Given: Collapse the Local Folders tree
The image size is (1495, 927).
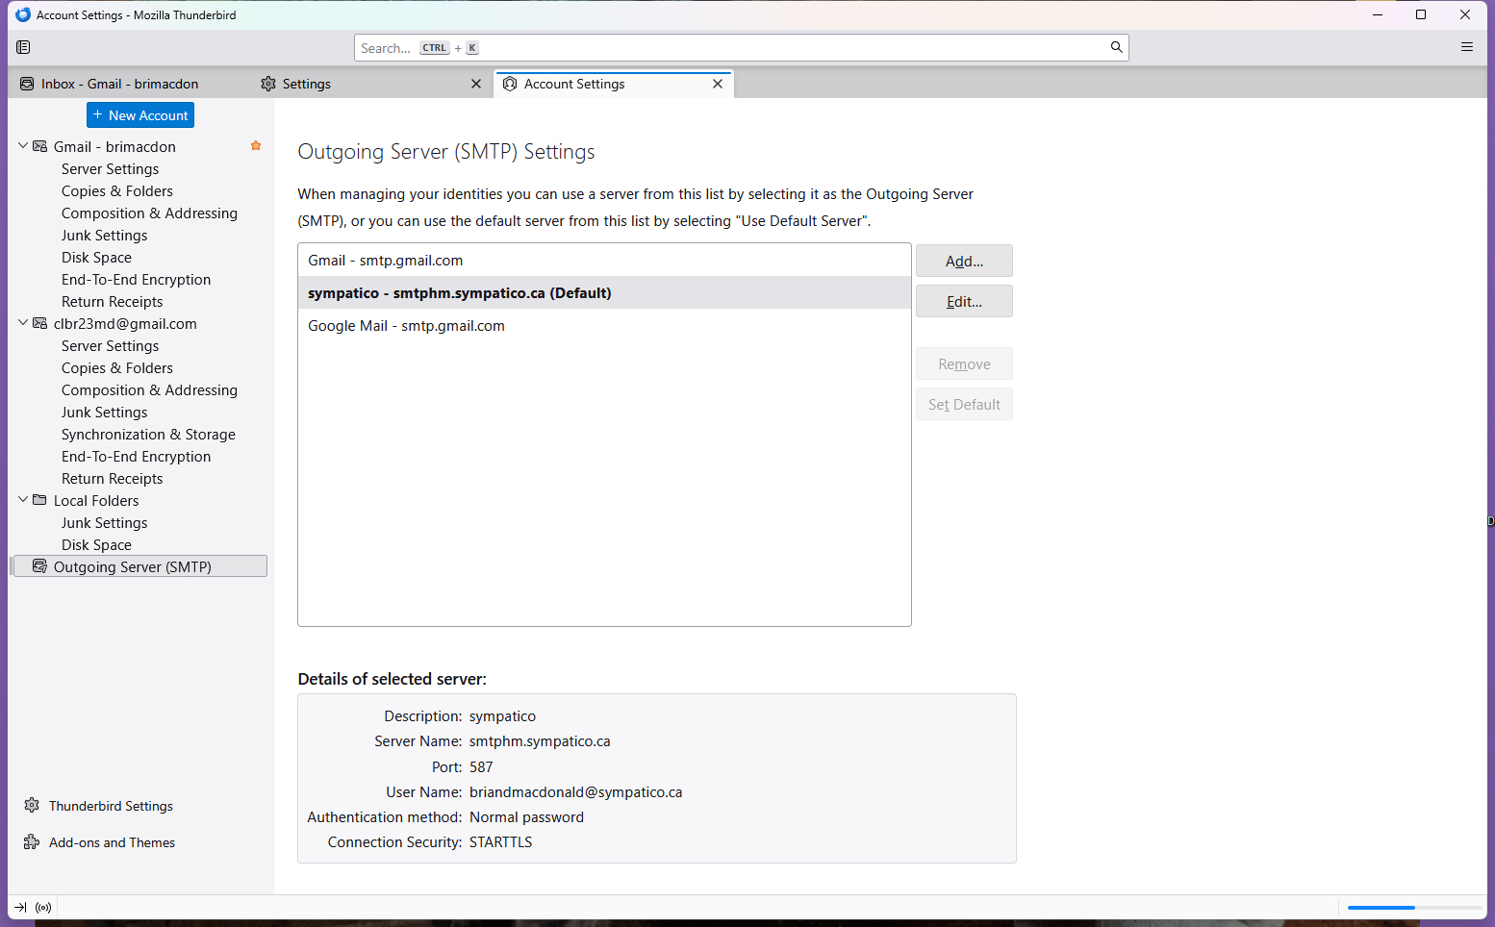Looking at the screenshot, I should [23, 500].
